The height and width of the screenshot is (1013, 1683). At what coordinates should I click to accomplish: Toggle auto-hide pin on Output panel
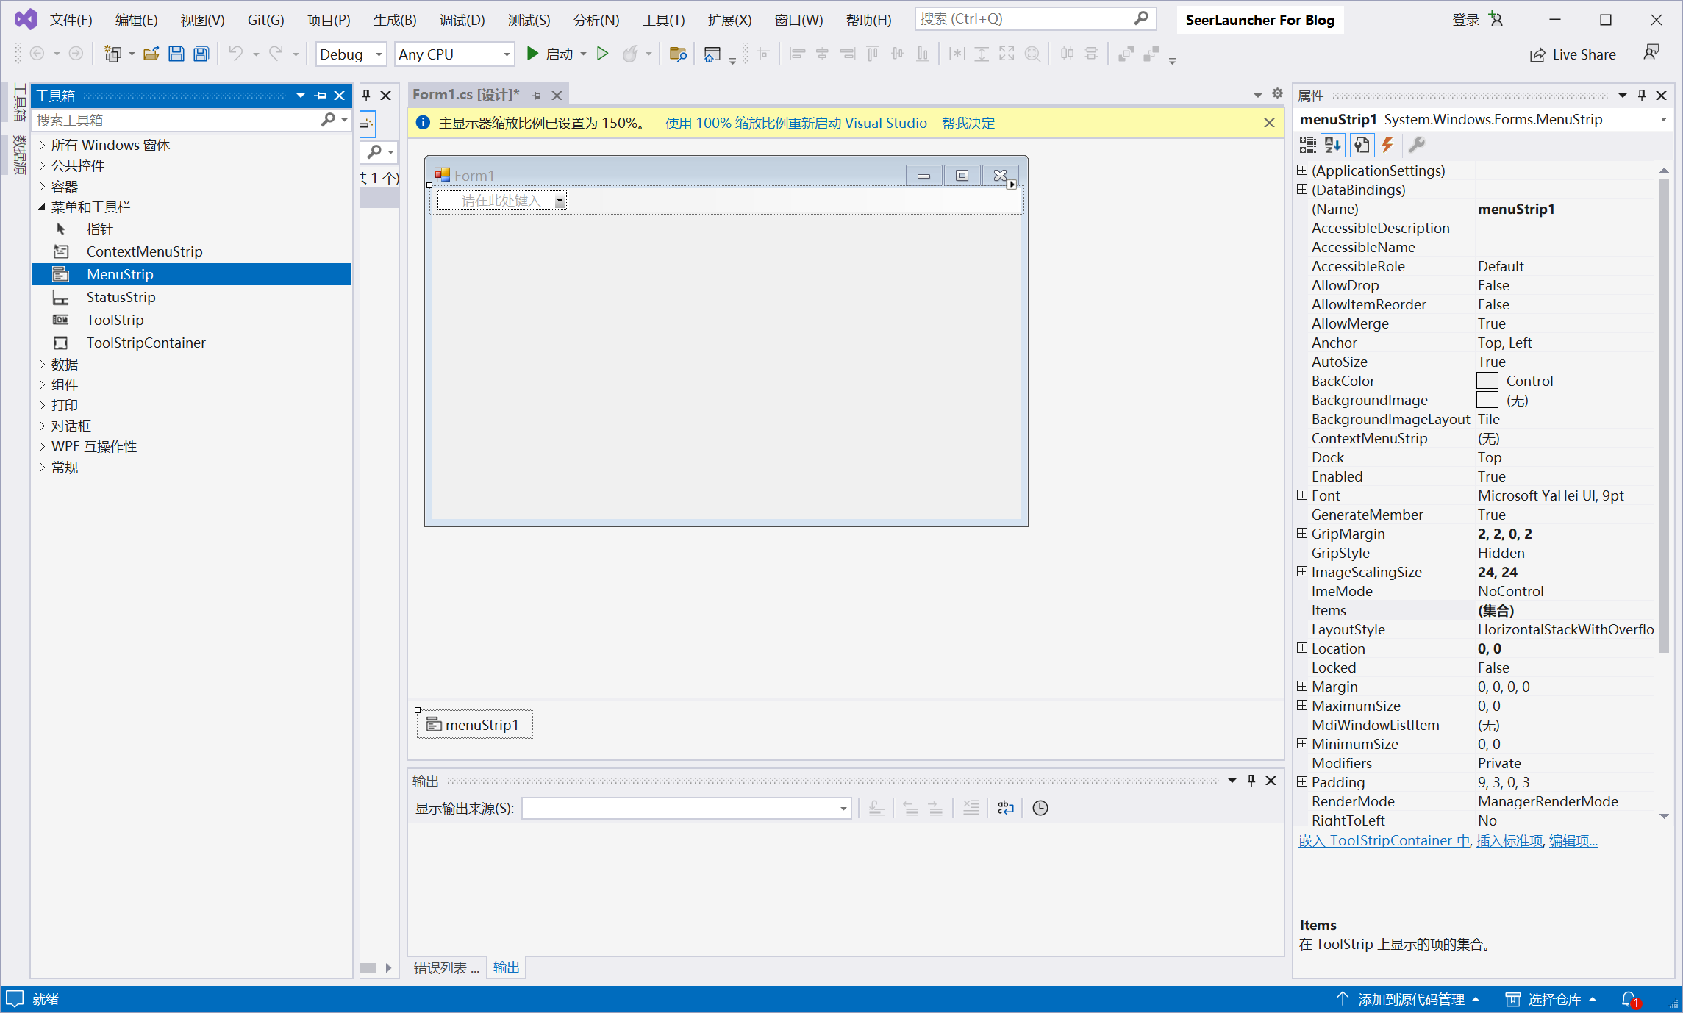pos(1251,781)
